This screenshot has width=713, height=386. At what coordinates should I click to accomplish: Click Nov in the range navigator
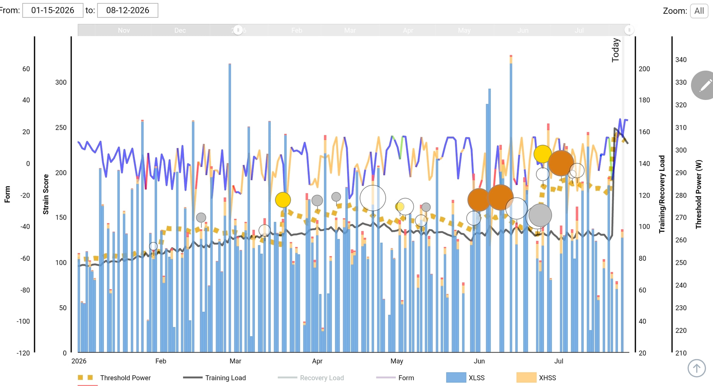[124, 30]
